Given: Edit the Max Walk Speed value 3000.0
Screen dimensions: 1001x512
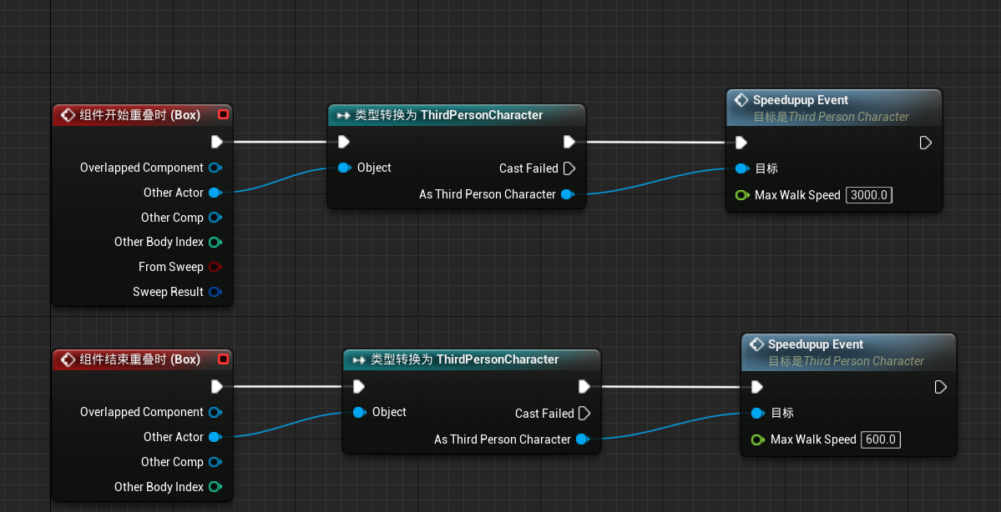Looking at the screenshot, I should (868, 194).
